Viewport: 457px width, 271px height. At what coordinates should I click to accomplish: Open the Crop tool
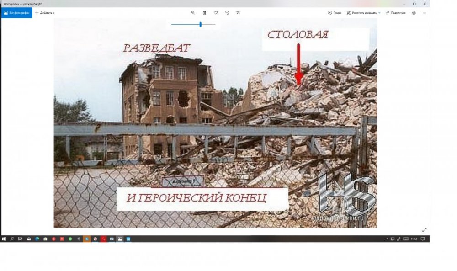(x=238, y=12)
